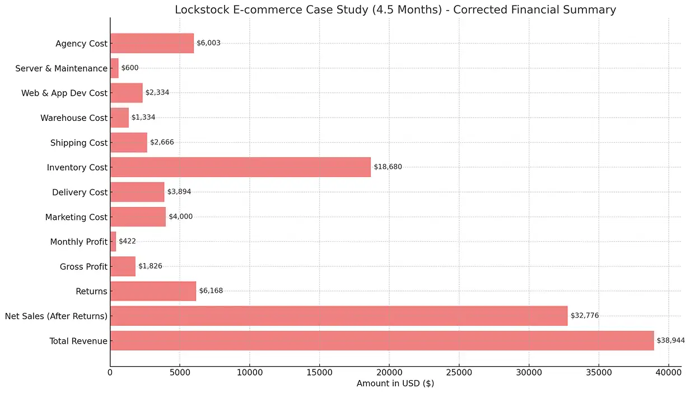The width and height of the screenshot is (690, 393).
Task: Click the 5000 tick on x-axis
Action: 180,372
